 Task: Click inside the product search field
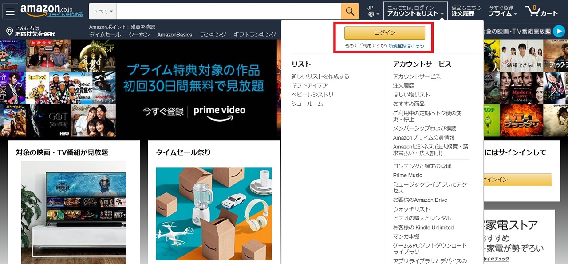point(229,11)
